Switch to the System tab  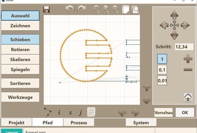coord(141,123)
